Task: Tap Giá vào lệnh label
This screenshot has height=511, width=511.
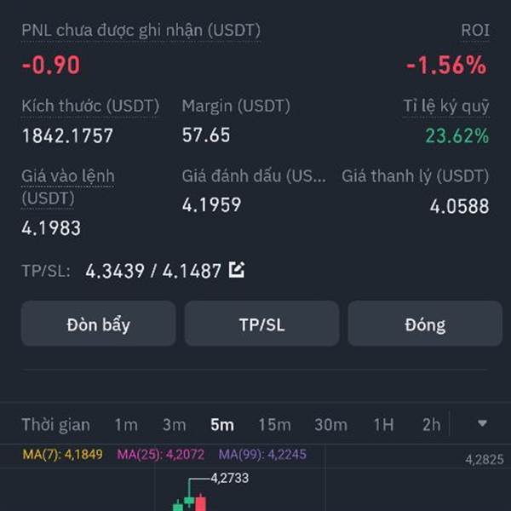Action: [68, 187]
